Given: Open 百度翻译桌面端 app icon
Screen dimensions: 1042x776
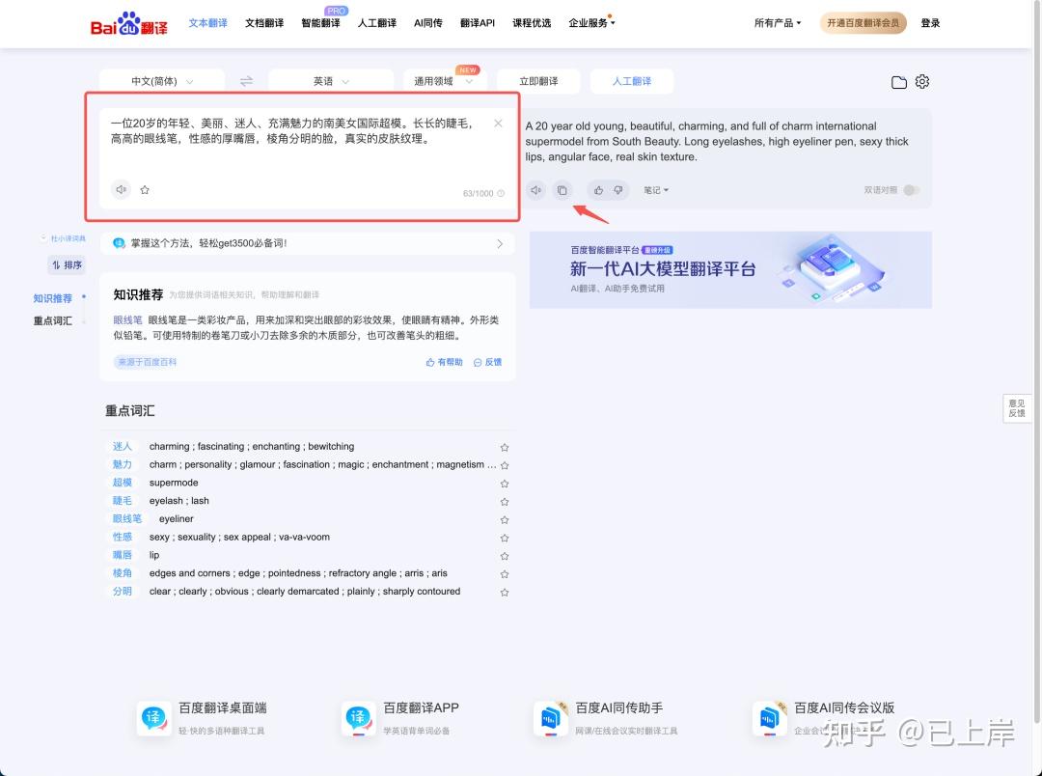Looking at the screenshot, I should [x=154, y=718].
